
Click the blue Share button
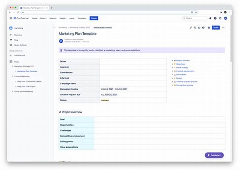(216, 28)
